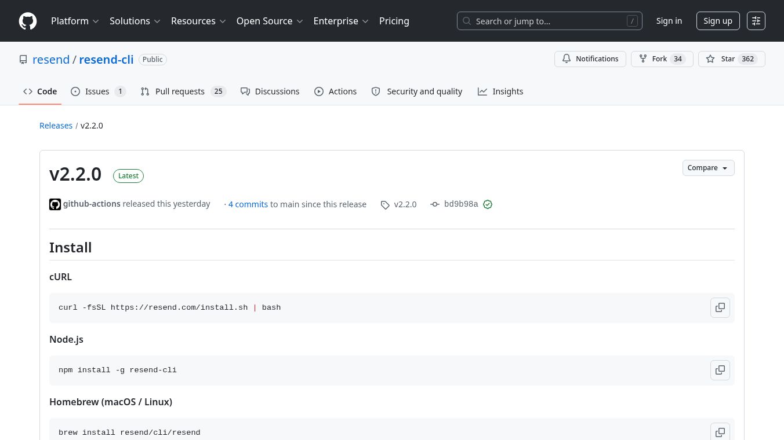The height and width of the screenshot is (440, 784).
Task: Open the Insights tab
Action: coord(500,91)
